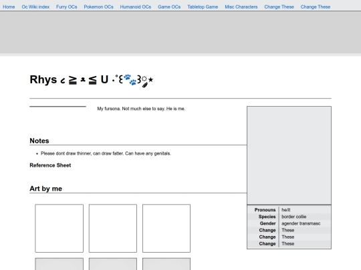Open the Home nav link
361x270 pixels.
(x=9, y=7)
